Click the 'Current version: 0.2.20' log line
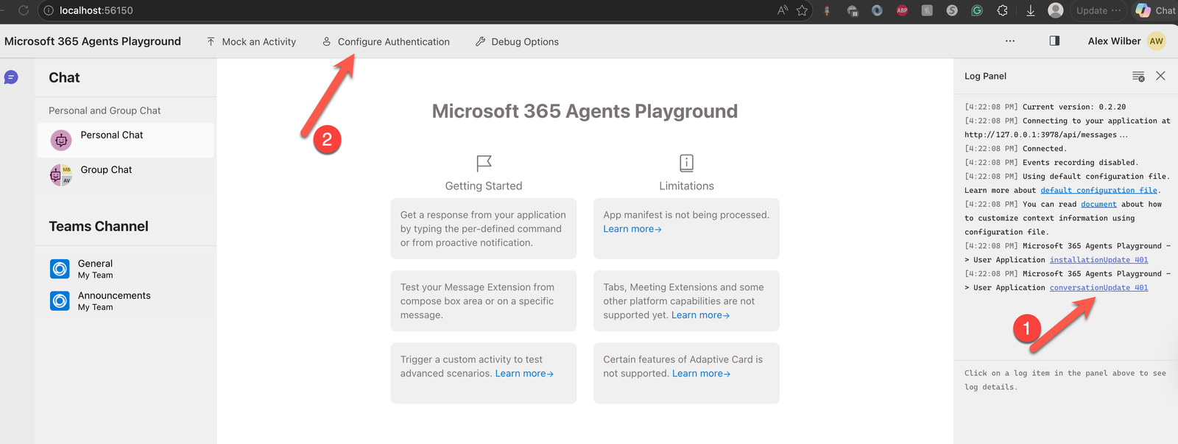The width and height of the screenshot is (1178, 444). tap(1045, 107)
